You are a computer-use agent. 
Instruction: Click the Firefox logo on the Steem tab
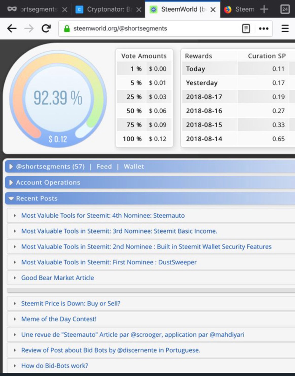coord(228,9)
